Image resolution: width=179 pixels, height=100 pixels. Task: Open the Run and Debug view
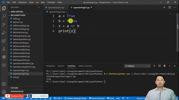coord(4,33)
